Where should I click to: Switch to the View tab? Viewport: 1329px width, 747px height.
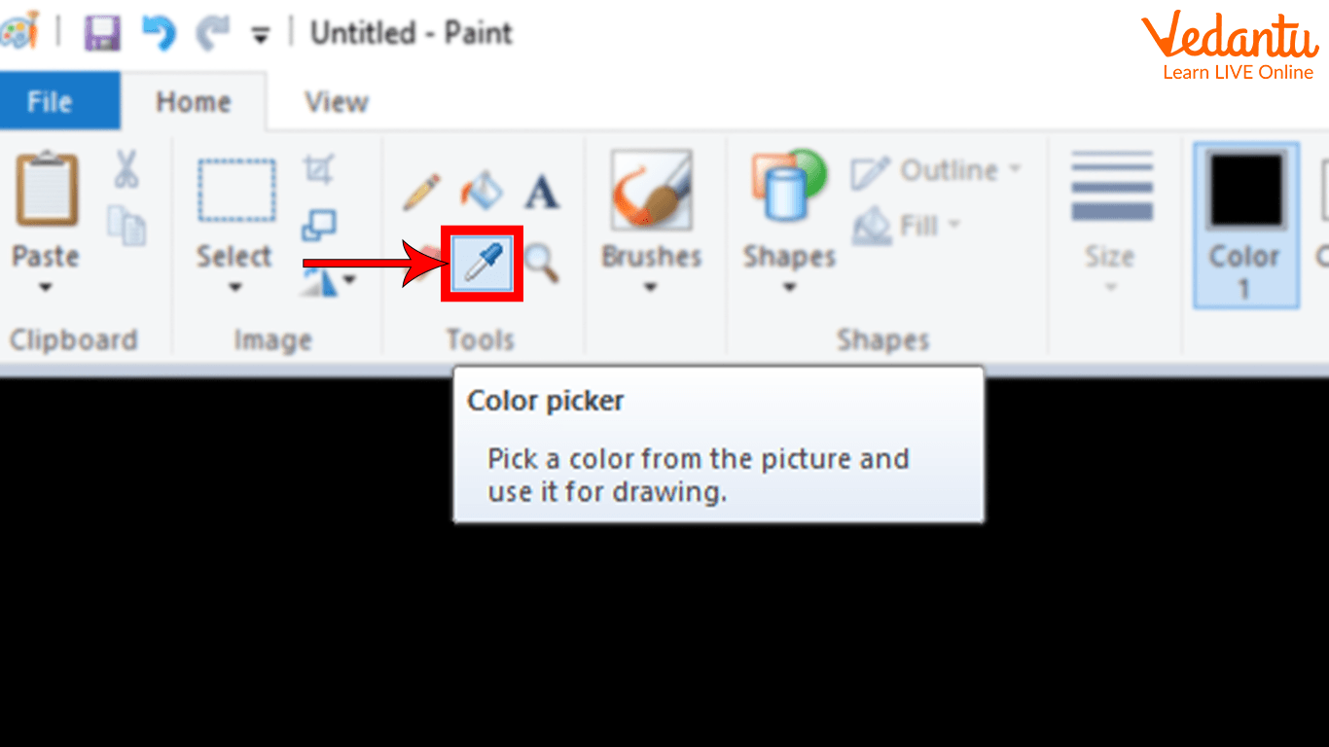click(x=337, y=101)
